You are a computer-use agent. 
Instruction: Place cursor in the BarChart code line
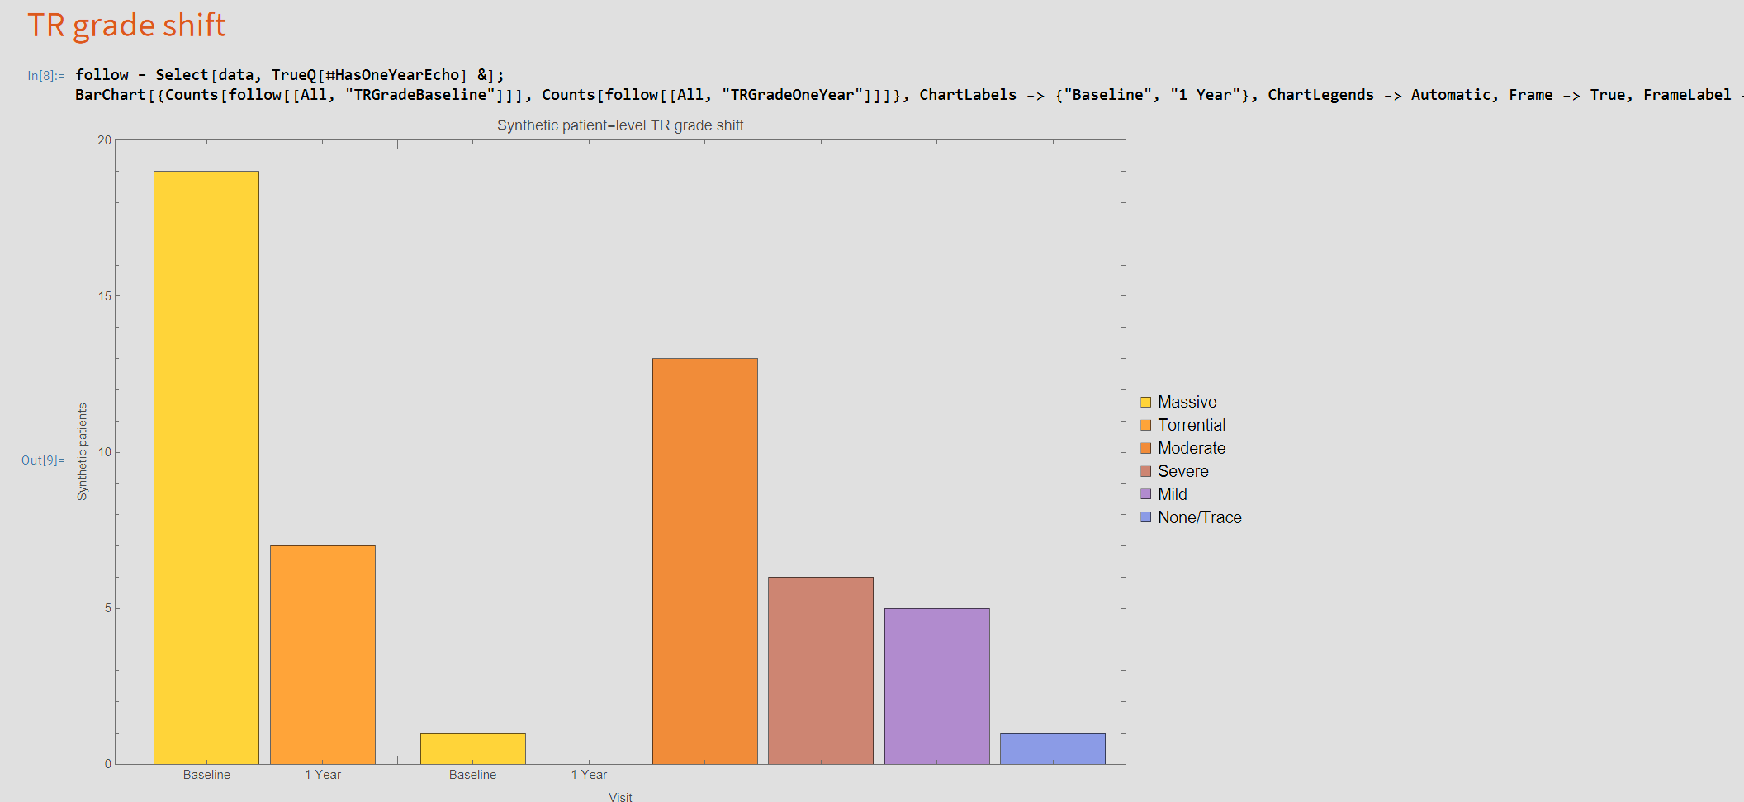click(908, 95)
